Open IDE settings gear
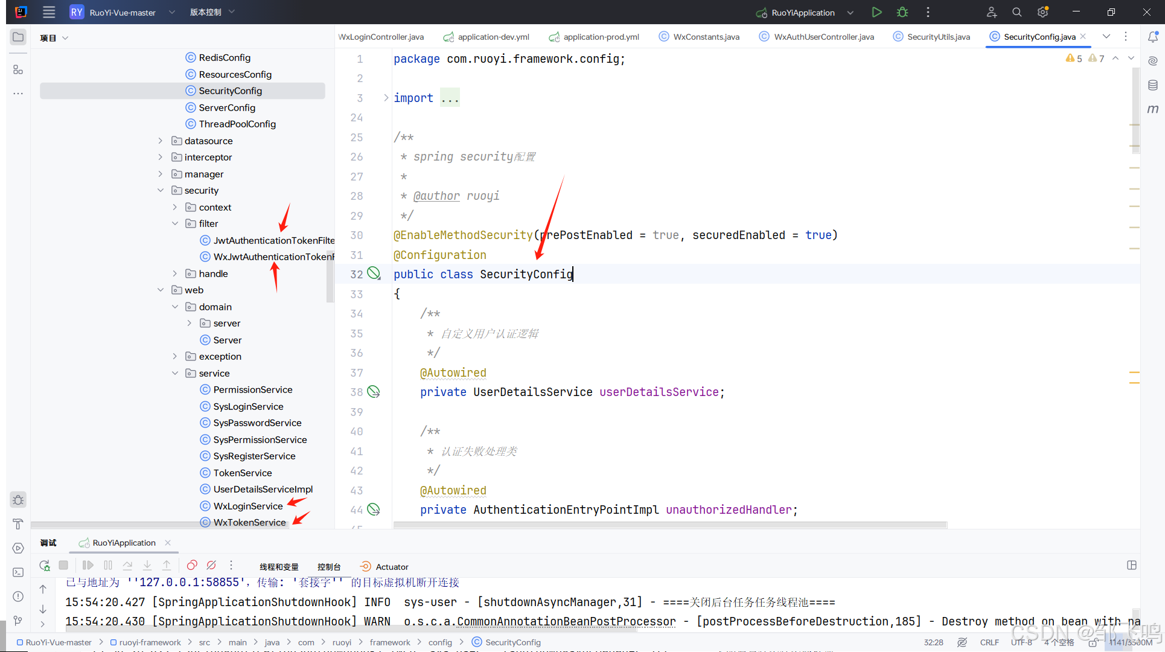 coord(1042,12)
